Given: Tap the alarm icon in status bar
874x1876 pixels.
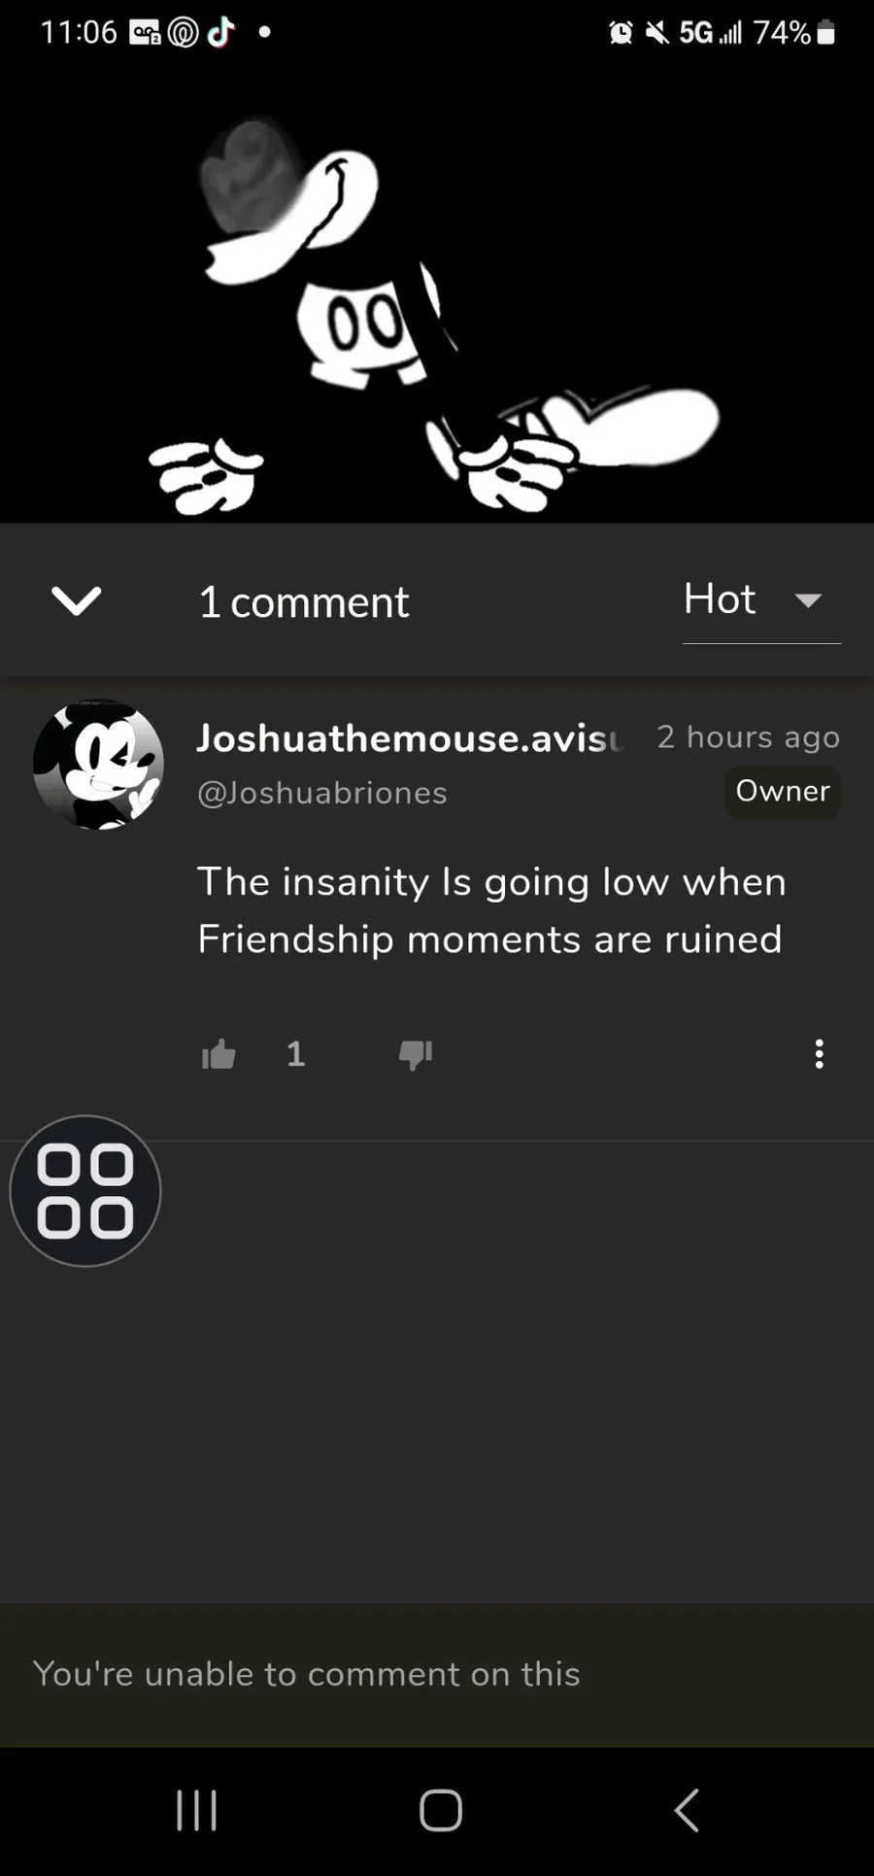Looking at the screenshot, I should pyautogui.click(x=621, y=33).
